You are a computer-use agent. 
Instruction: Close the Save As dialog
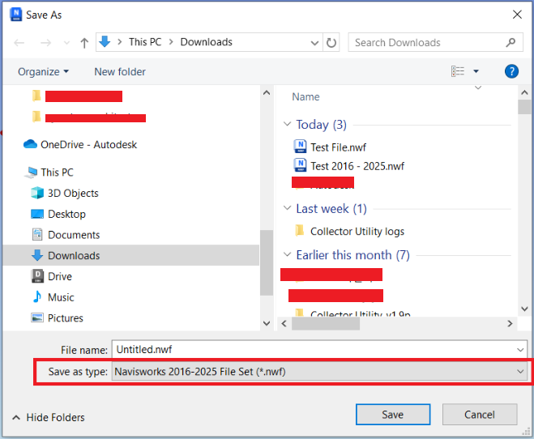(x=517, y=15)
